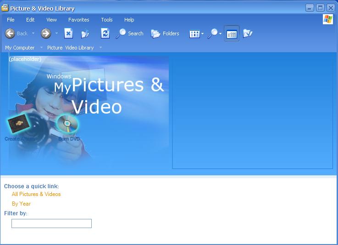Expand the zoom magnifier dropdown arrow

pos(220,33)
